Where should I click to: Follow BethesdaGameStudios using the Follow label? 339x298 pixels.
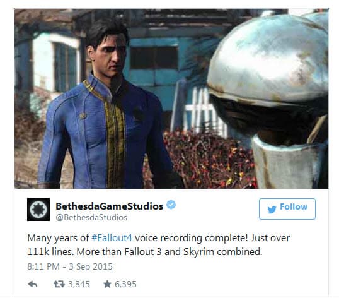[294, 207]
